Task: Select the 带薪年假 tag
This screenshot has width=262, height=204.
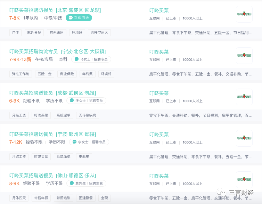Action: pos(41,198)
